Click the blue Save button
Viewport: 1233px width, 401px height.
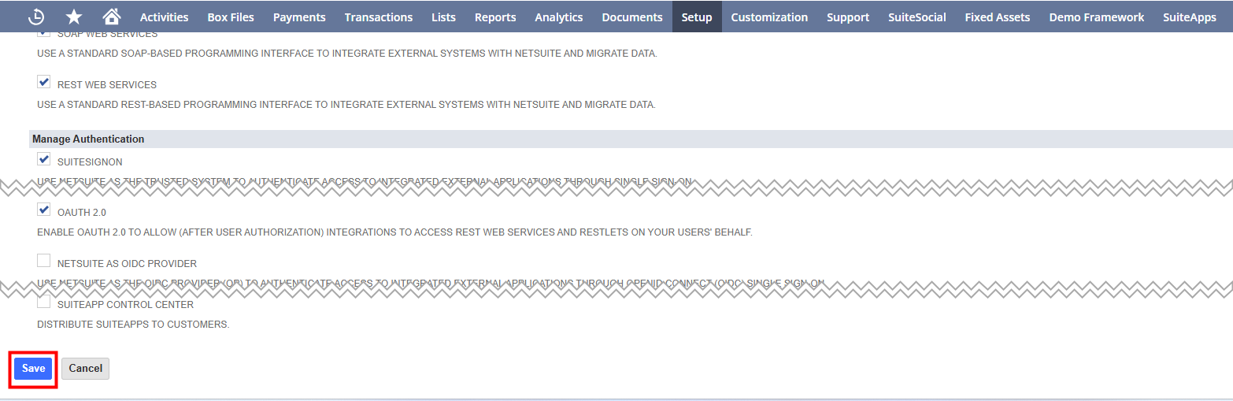point(33,369)
